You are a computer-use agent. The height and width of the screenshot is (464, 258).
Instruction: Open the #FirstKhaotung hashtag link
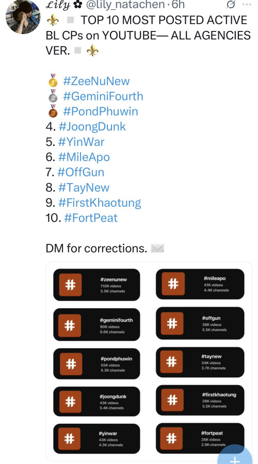point(100,203)
